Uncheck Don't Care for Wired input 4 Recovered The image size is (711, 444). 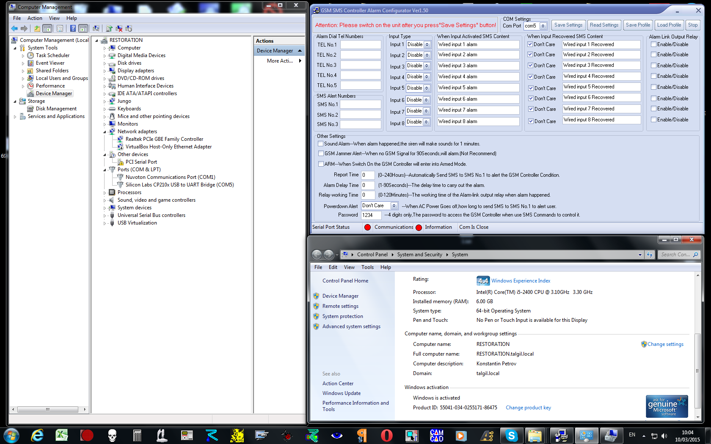530,77
